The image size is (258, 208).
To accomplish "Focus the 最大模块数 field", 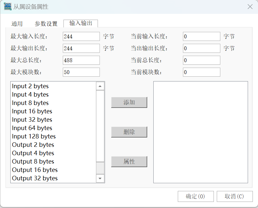I will (81, 72).
